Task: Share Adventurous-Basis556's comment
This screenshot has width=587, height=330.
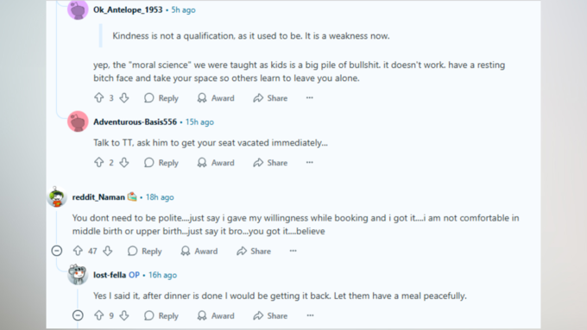Action: [270, 163]
